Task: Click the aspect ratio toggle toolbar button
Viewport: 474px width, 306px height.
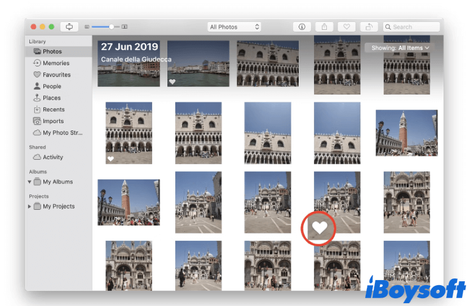Action: coord(69,27)
